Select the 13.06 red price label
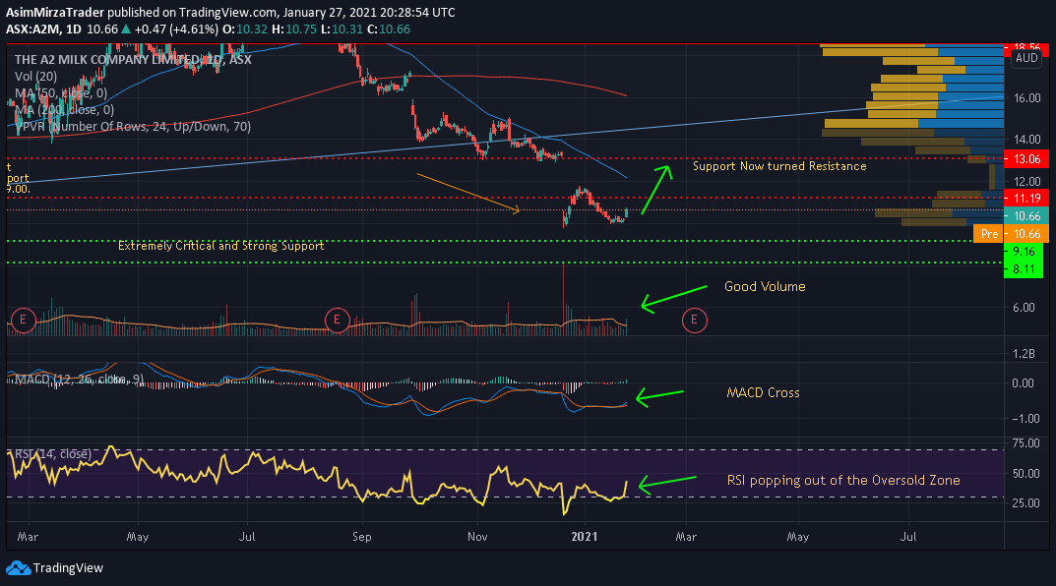The image size is (1056, 586). [x=1026, y=159]
